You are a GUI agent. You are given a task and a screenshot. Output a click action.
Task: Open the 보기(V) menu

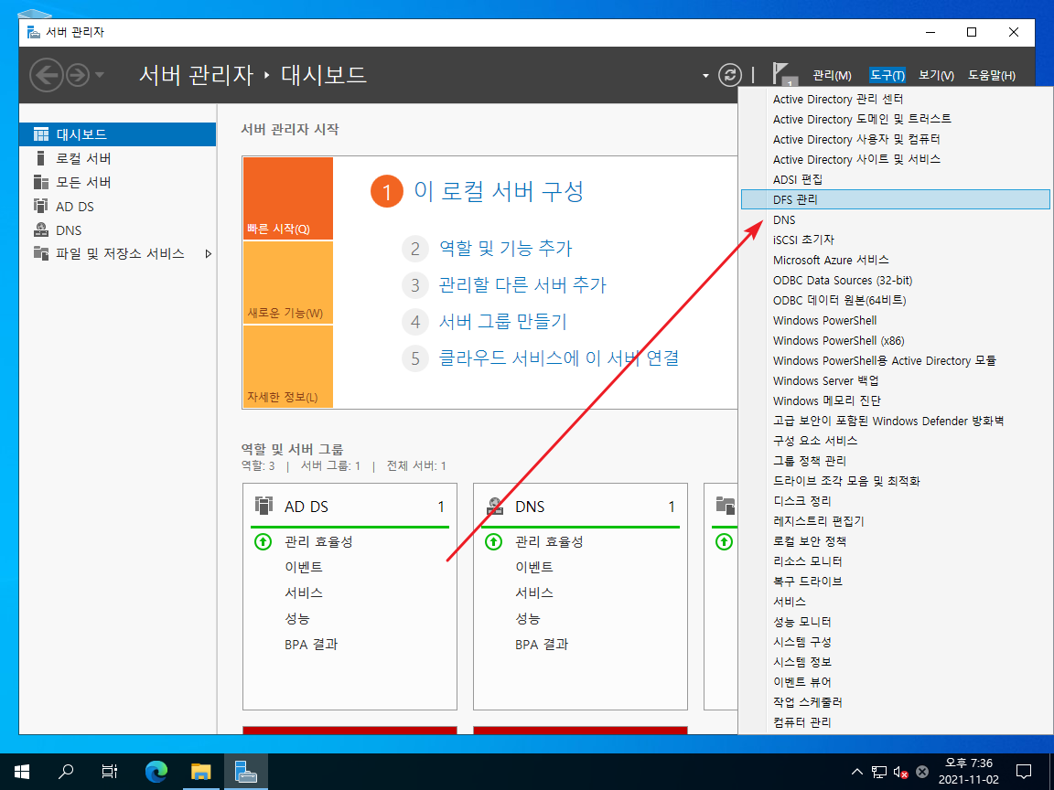pyautogui.click(x=936, y=75)
